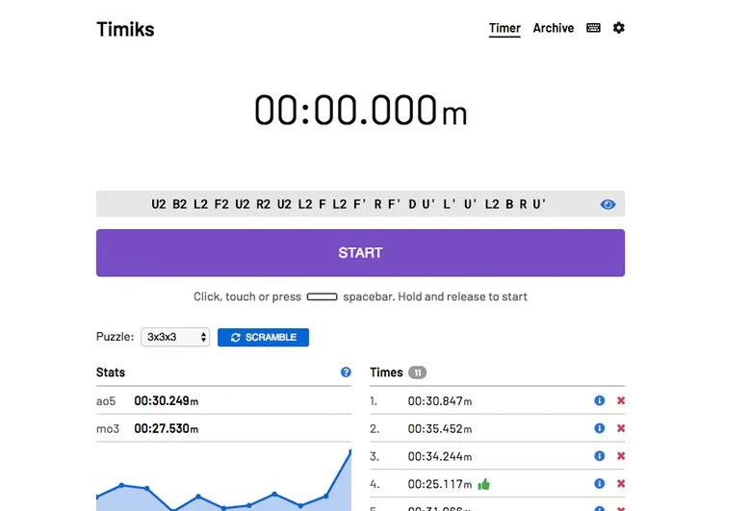
Task: Generate new scramble with SCRAMBLE button
Action: point(263,337)
